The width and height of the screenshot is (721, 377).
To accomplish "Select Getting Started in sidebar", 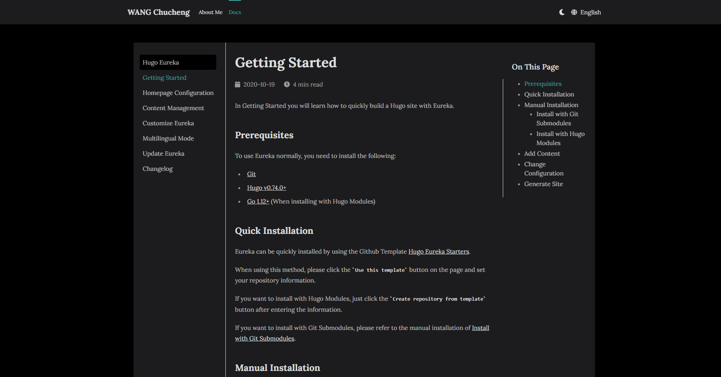I will tap(164, 77).
